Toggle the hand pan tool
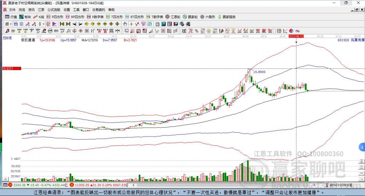This screenshot has width=365, height=196. [x=125, y=24]
